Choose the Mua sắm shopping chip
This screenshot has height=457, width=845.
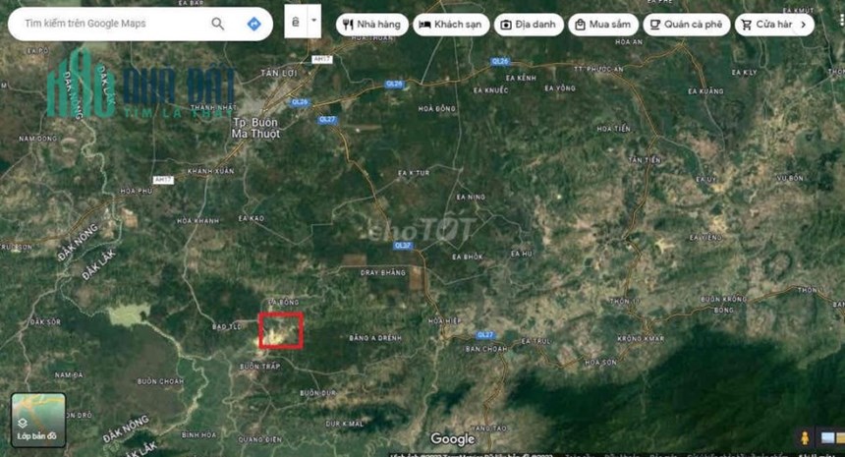tap(602, 25)
